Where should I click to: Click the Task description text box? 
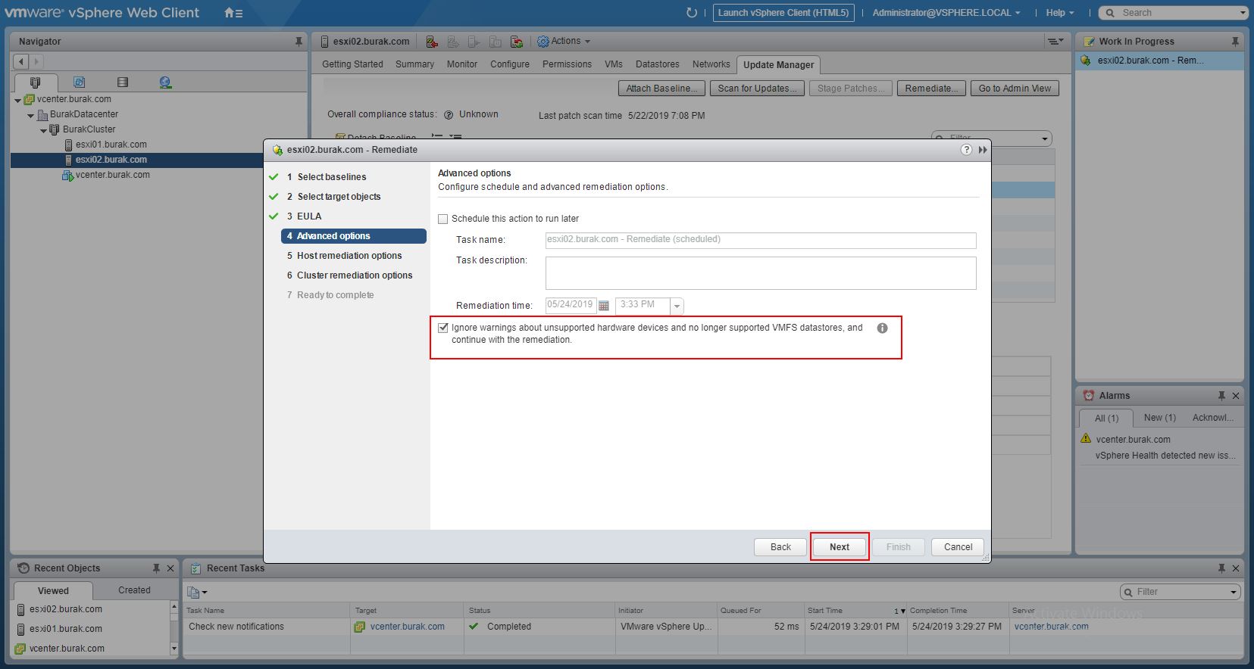click(761, 273)
